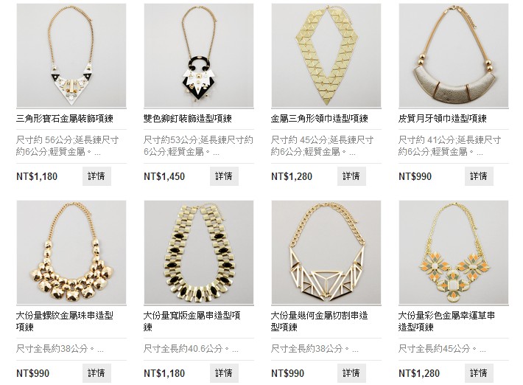Open the 大份量幾何金屬切割串造型項鍊 title link

(x=320, y=321)
